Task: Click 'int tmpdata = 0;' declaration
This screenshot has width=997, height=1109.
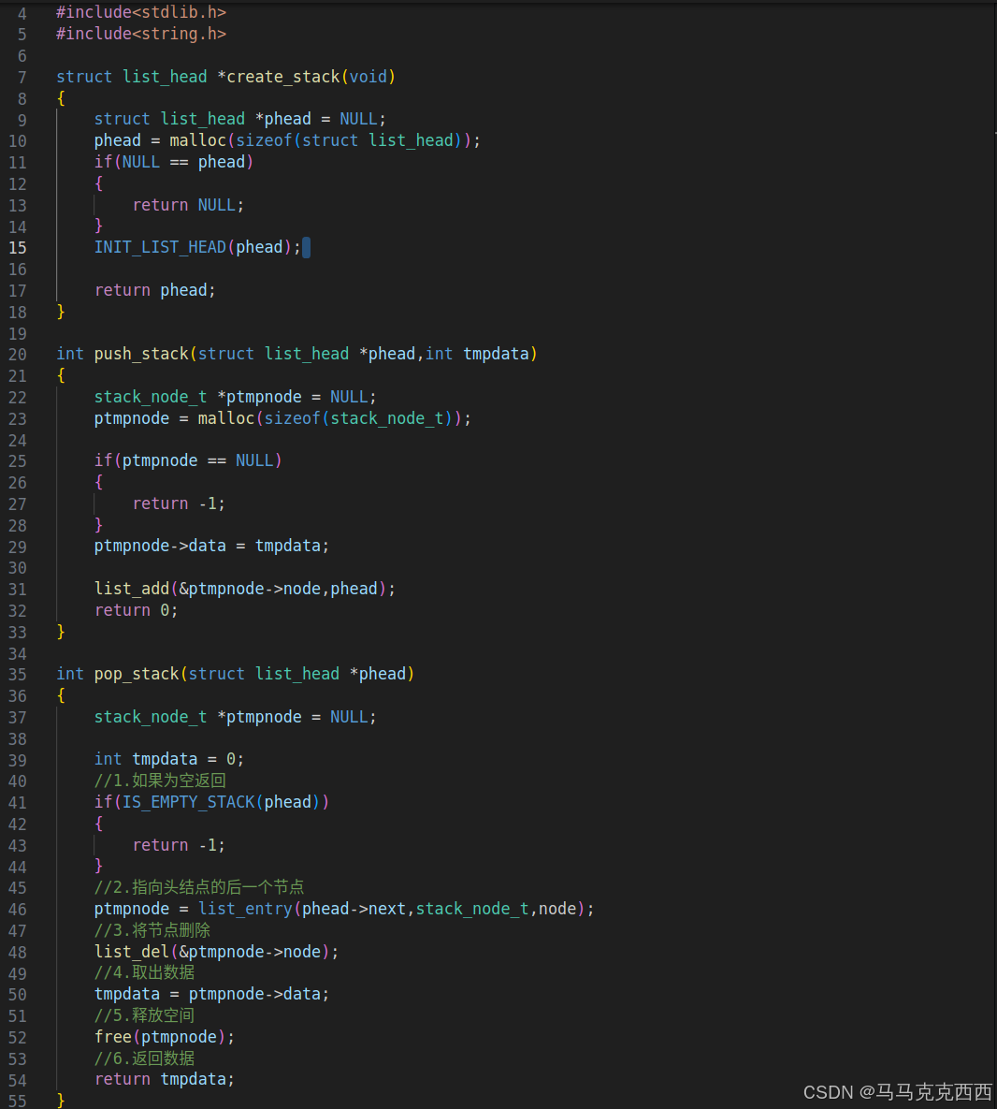Action: 169,759
